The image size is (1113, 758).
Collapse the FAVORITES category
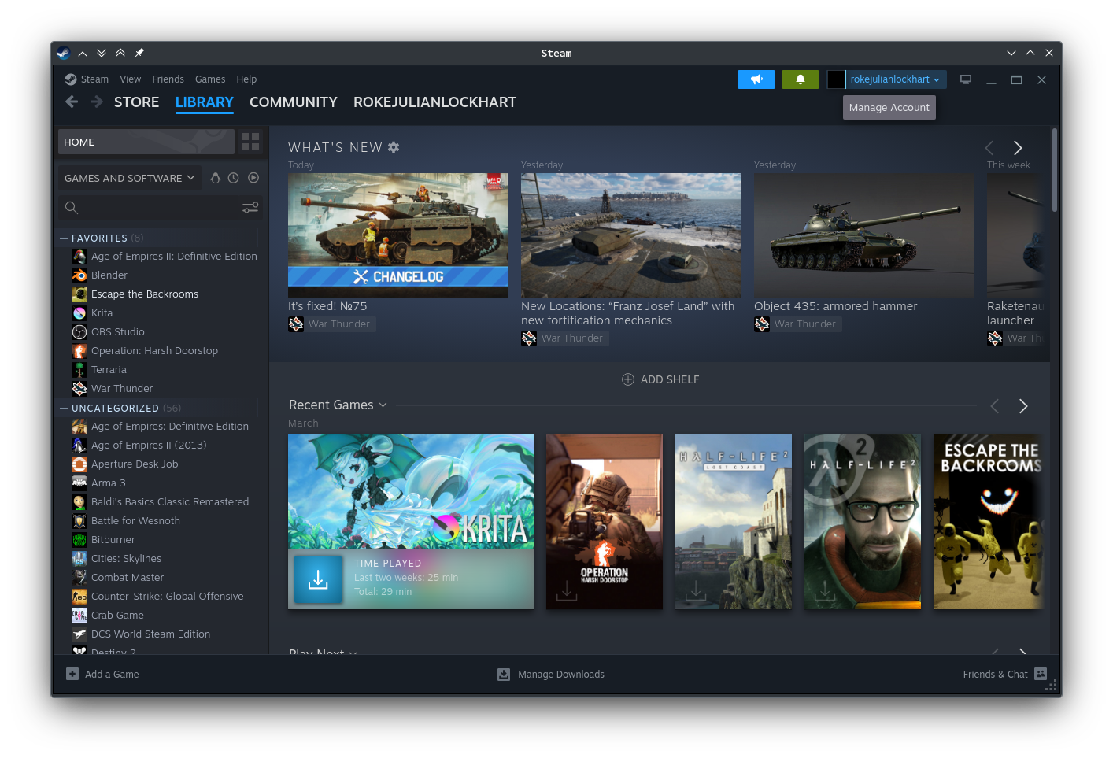(64, 238)
